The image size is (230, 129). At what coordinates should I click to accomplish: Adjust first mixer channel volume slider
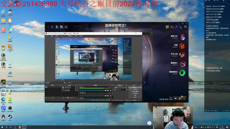pos(93,91)
